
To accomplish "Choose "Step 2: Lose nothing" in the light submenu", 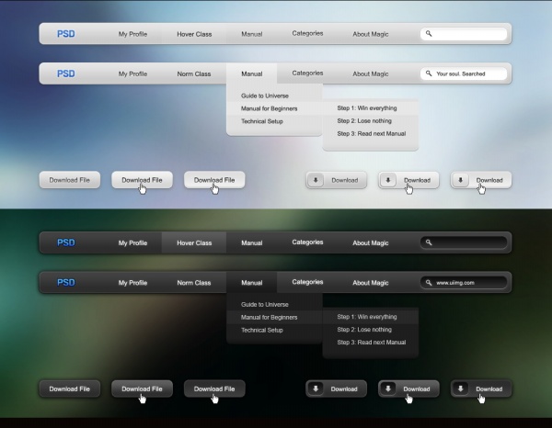I will (x=364, y=120).
